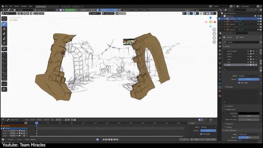
Task: Open the viewport Draw menu button
Action: [x=41, y=14]
